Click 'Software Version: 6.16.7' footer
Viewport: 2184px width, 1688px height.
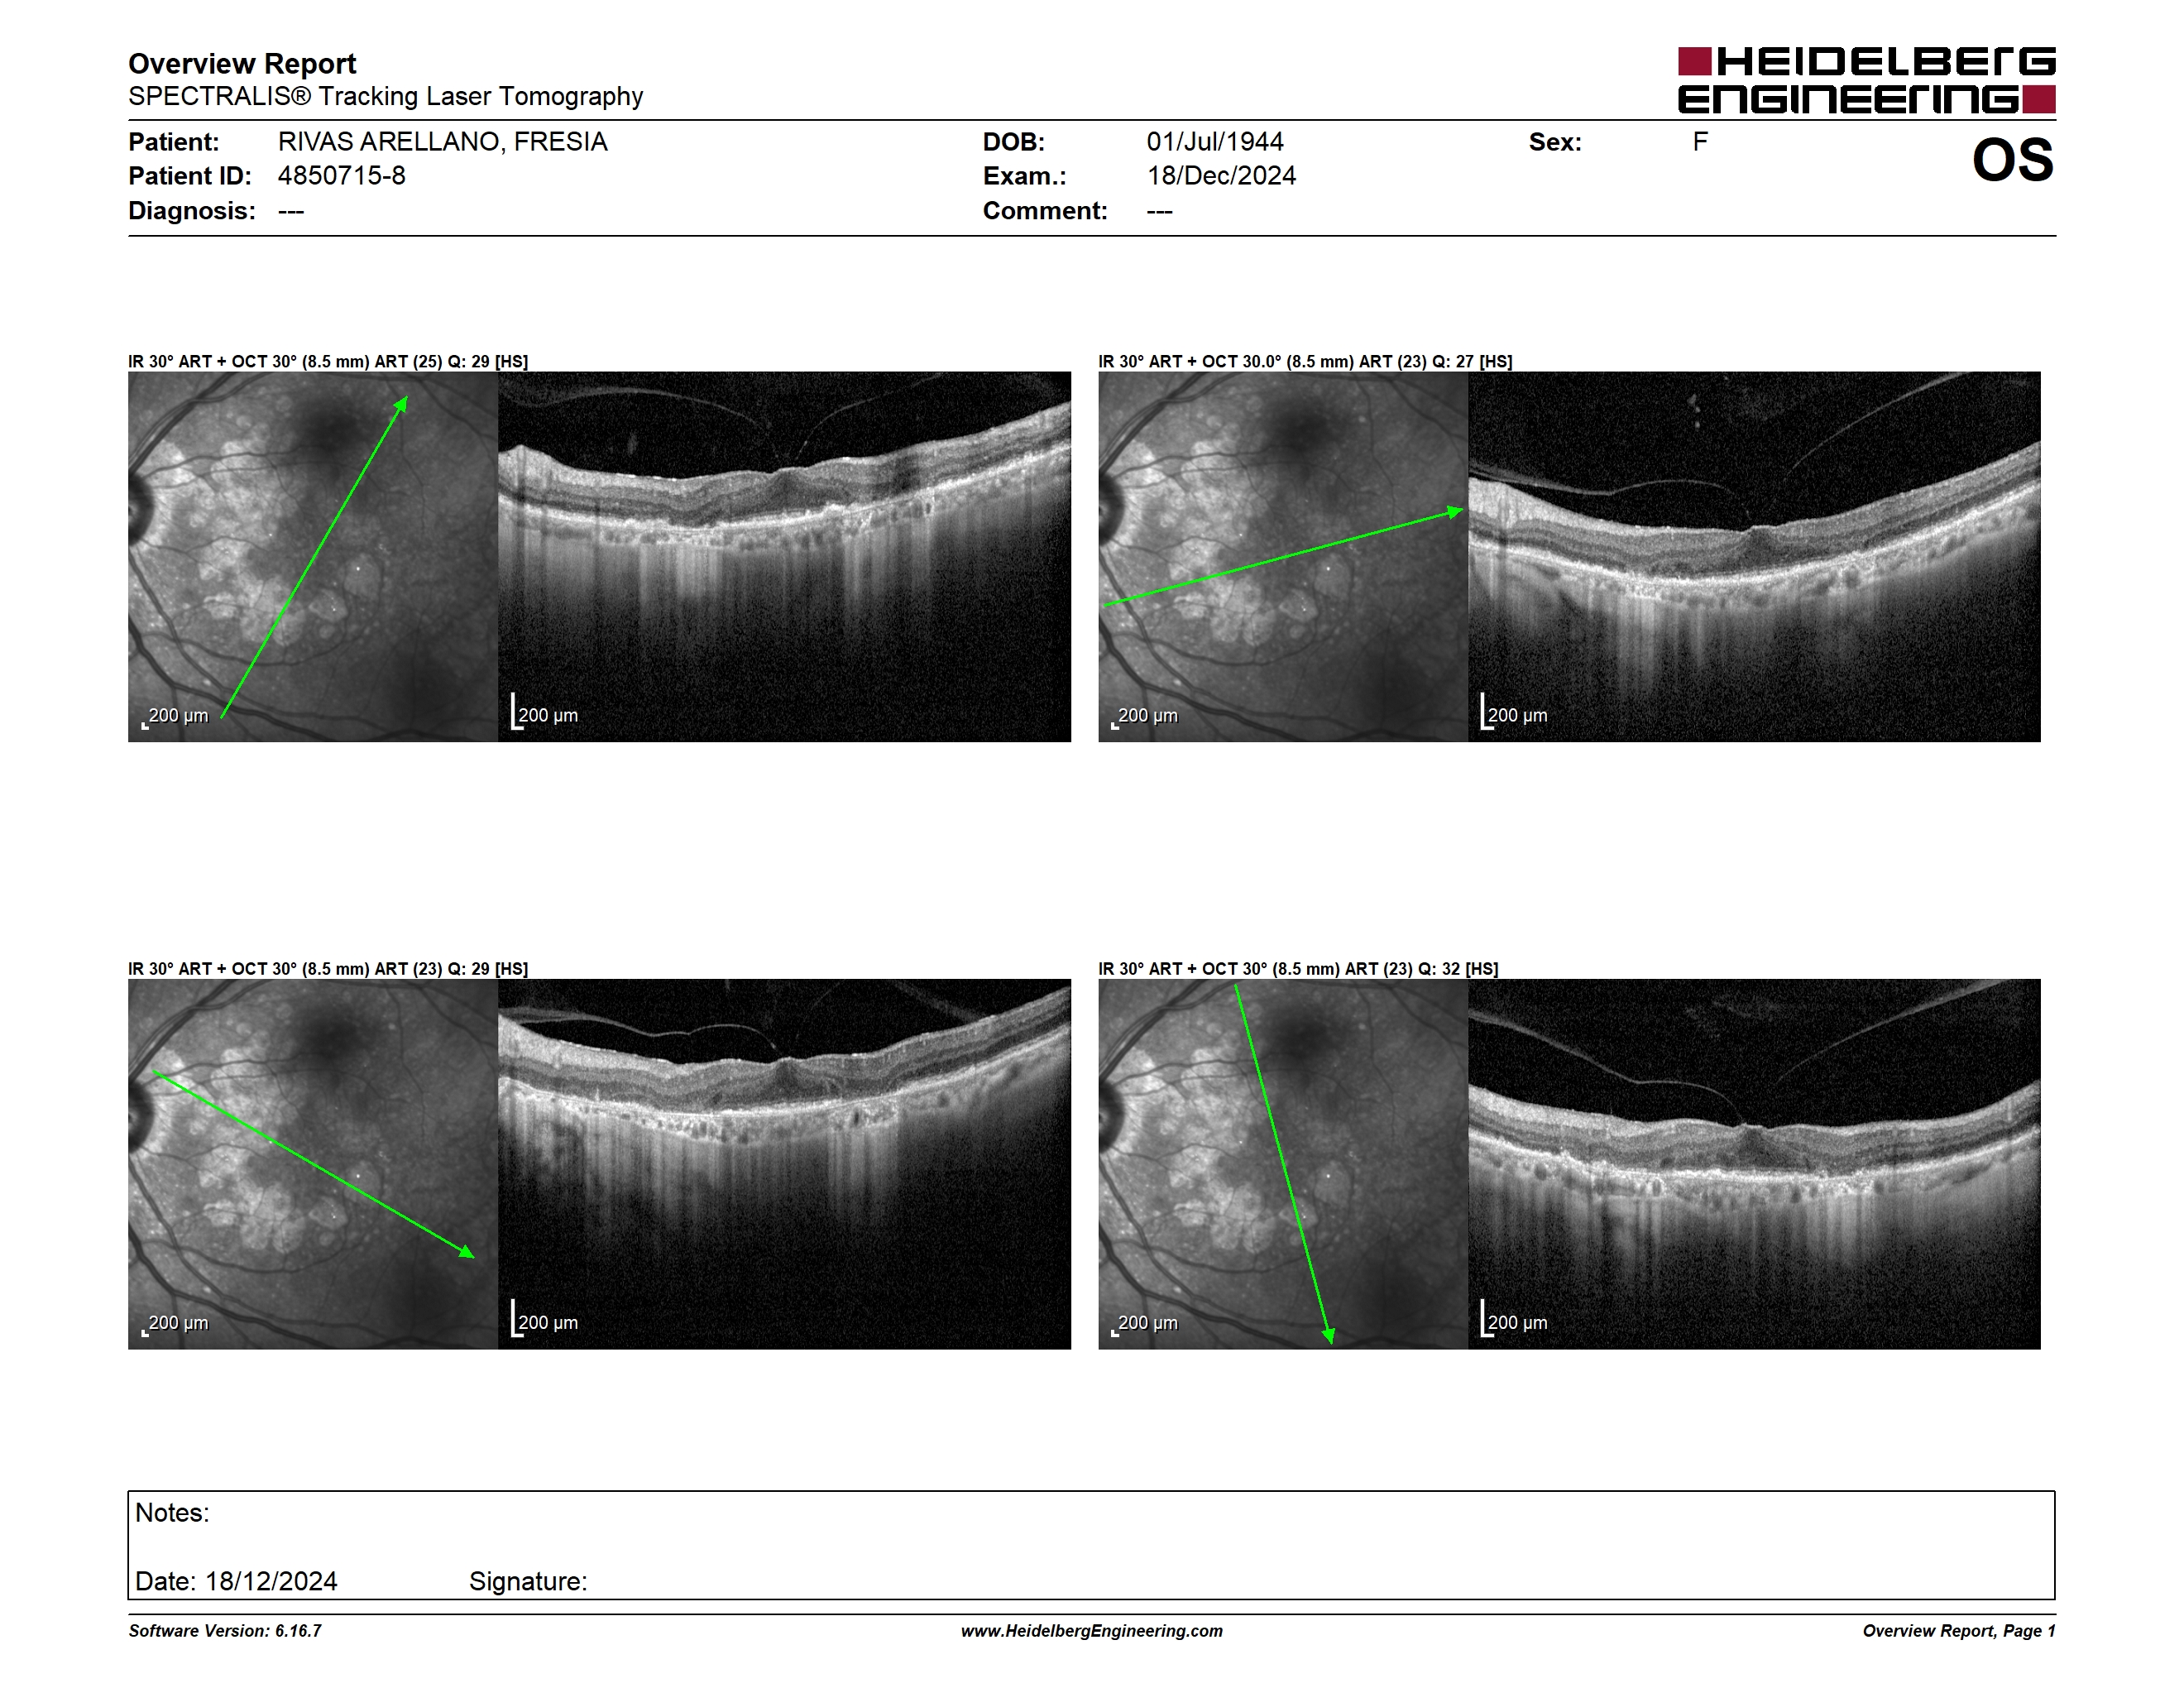pos(225,1631)
